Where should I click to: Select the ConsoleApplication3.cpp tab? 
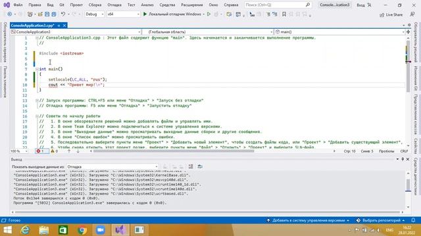[32, 26]
